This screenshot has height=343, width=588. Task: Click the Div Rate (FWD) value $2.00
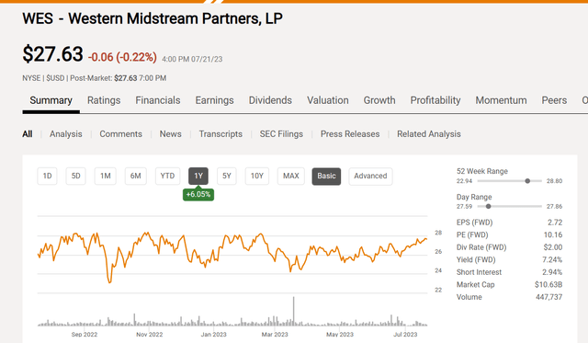[x=553, y=247]
